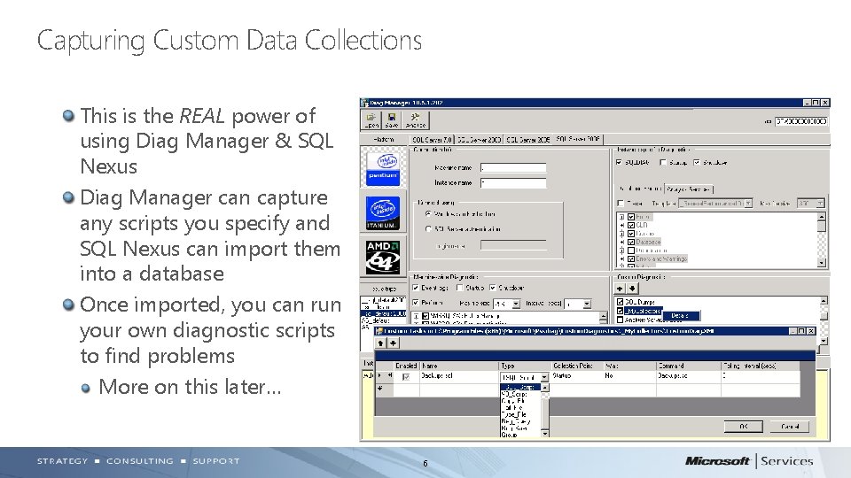Select the Intel Itanium platform icon

383,213
